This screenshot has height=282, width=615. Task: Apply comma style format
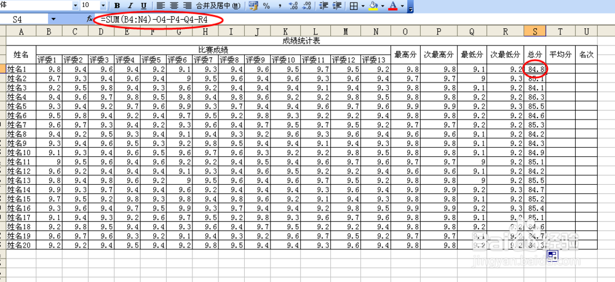[x=280, y=6]
